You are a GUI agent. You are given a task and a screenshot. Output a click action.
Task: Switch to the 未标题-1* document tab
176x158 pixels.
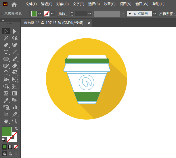pyautogui.click(x=53, y=23)
